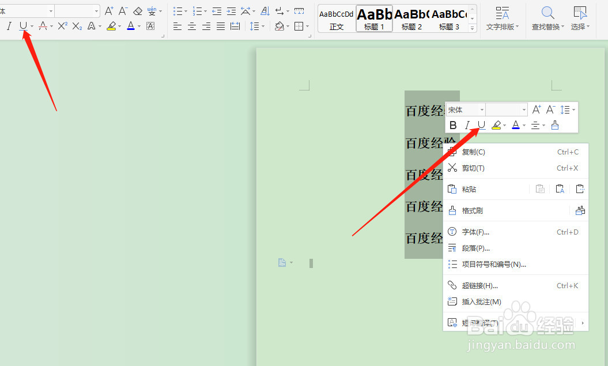Image resolution: width=608 pixels, height=366 pixels.
Task: Click the paragraph shading bucket icon
Action: point(279,27)
